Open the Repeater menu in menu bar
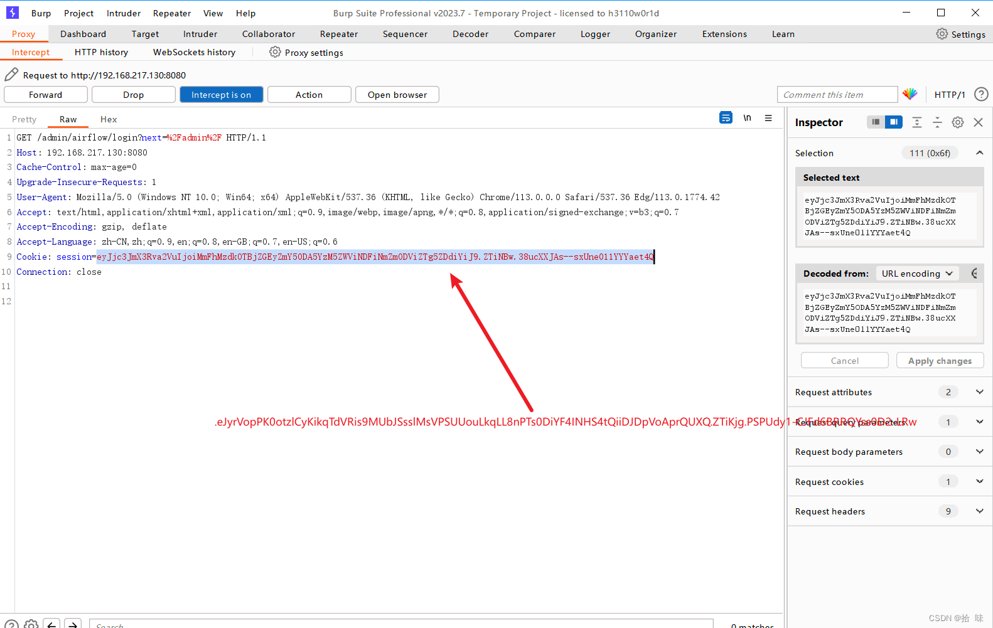 172,13
